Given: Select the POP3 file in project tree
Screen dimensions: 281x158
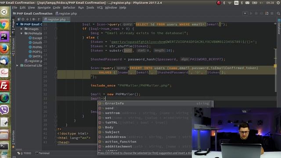Looking at the screenshot, I should tap(35, 52).
